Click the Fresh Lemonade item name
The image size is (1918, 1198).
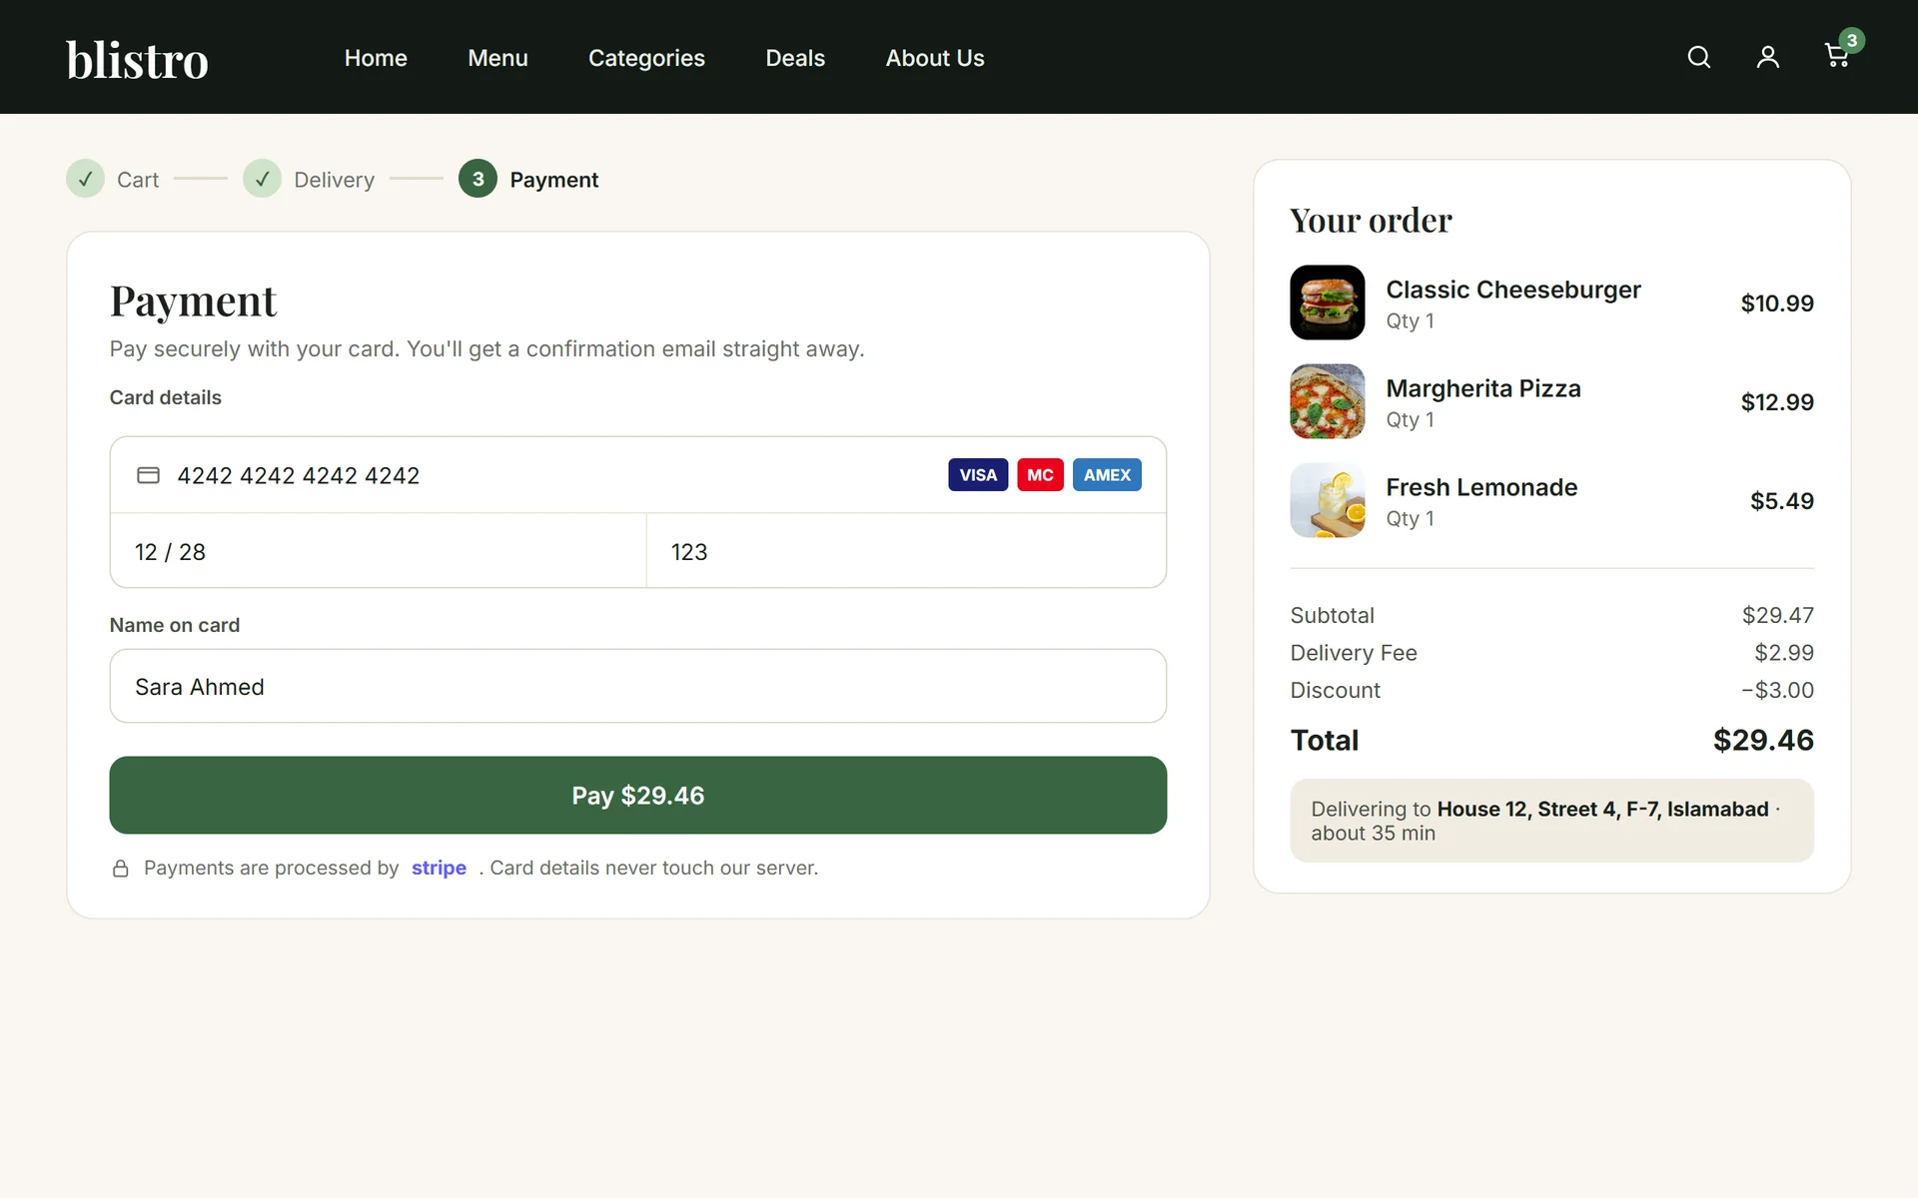[x=1481, y=487]
